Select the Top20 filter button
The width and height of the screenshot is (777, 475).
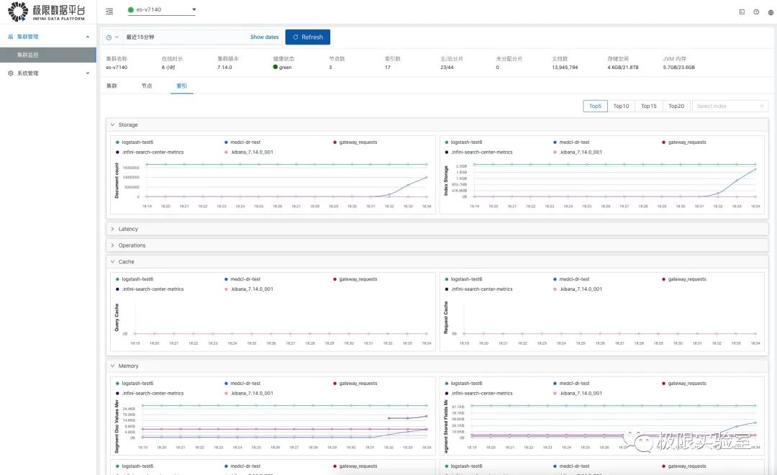[676, 106]
